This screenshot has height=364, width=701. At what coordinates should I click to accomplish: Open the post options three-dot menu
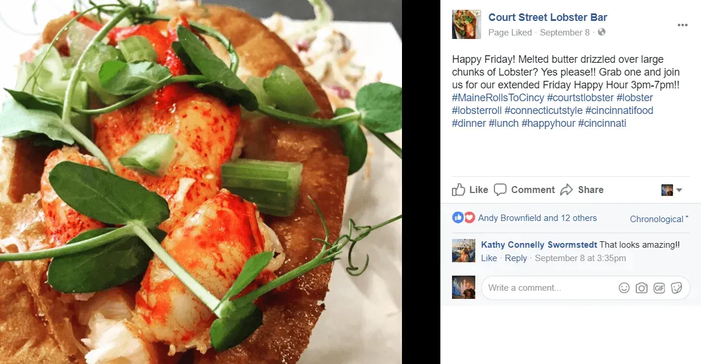[682, 25]
